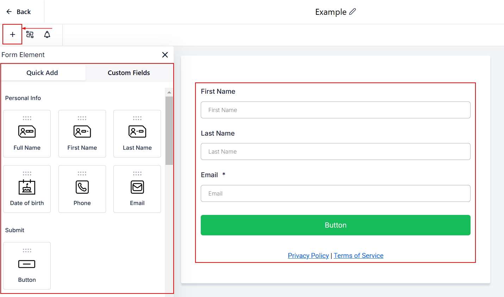
Task: Switch to the Quick Add tab
Action: pos(42,73)
